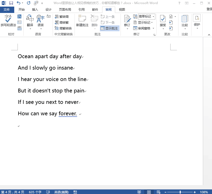The width and height of the screenshot is (212, 194).
Task: Click the Word application icon in title bar
Action: 4,3
